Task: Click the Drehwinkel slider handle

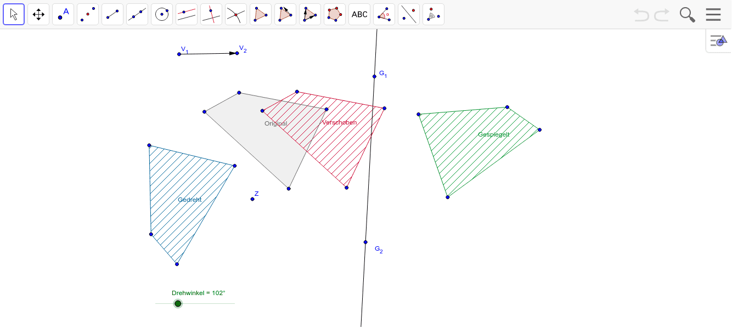Action: pos(178,303)
